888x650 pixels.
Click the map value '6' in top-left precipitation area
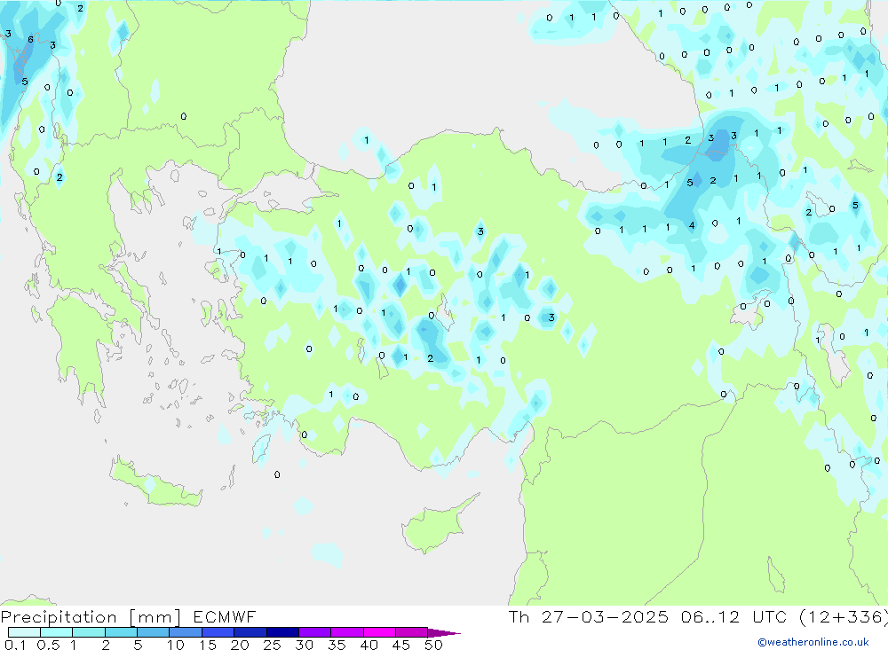pos(30,39)
